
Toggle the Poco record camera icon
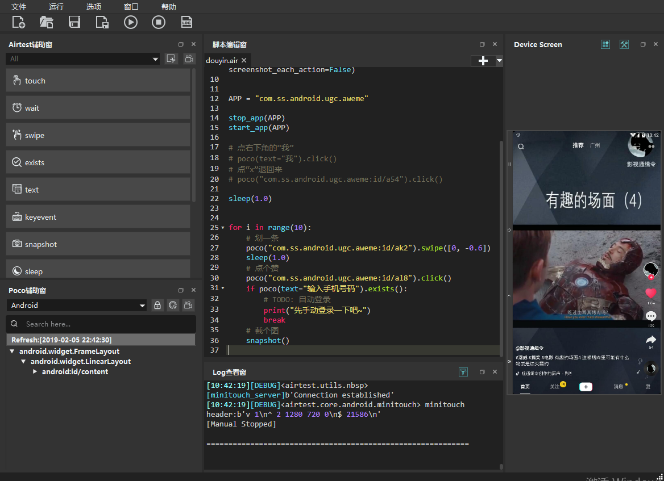coord(188,306)
